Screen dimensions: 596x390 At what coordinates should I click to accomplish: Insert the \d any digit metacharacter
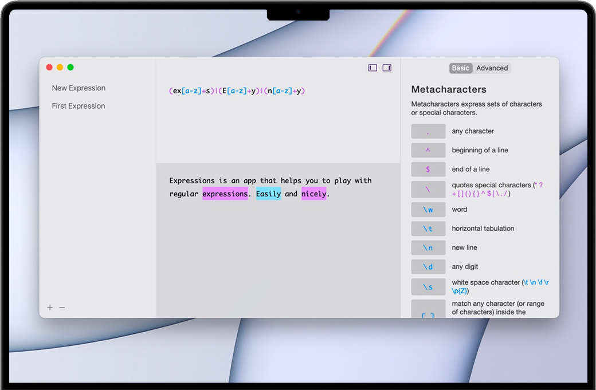(428, 267)
